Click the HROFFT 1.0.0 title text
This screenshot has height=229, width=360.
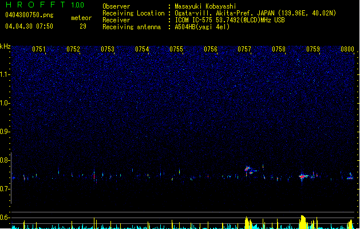point(45,5)
